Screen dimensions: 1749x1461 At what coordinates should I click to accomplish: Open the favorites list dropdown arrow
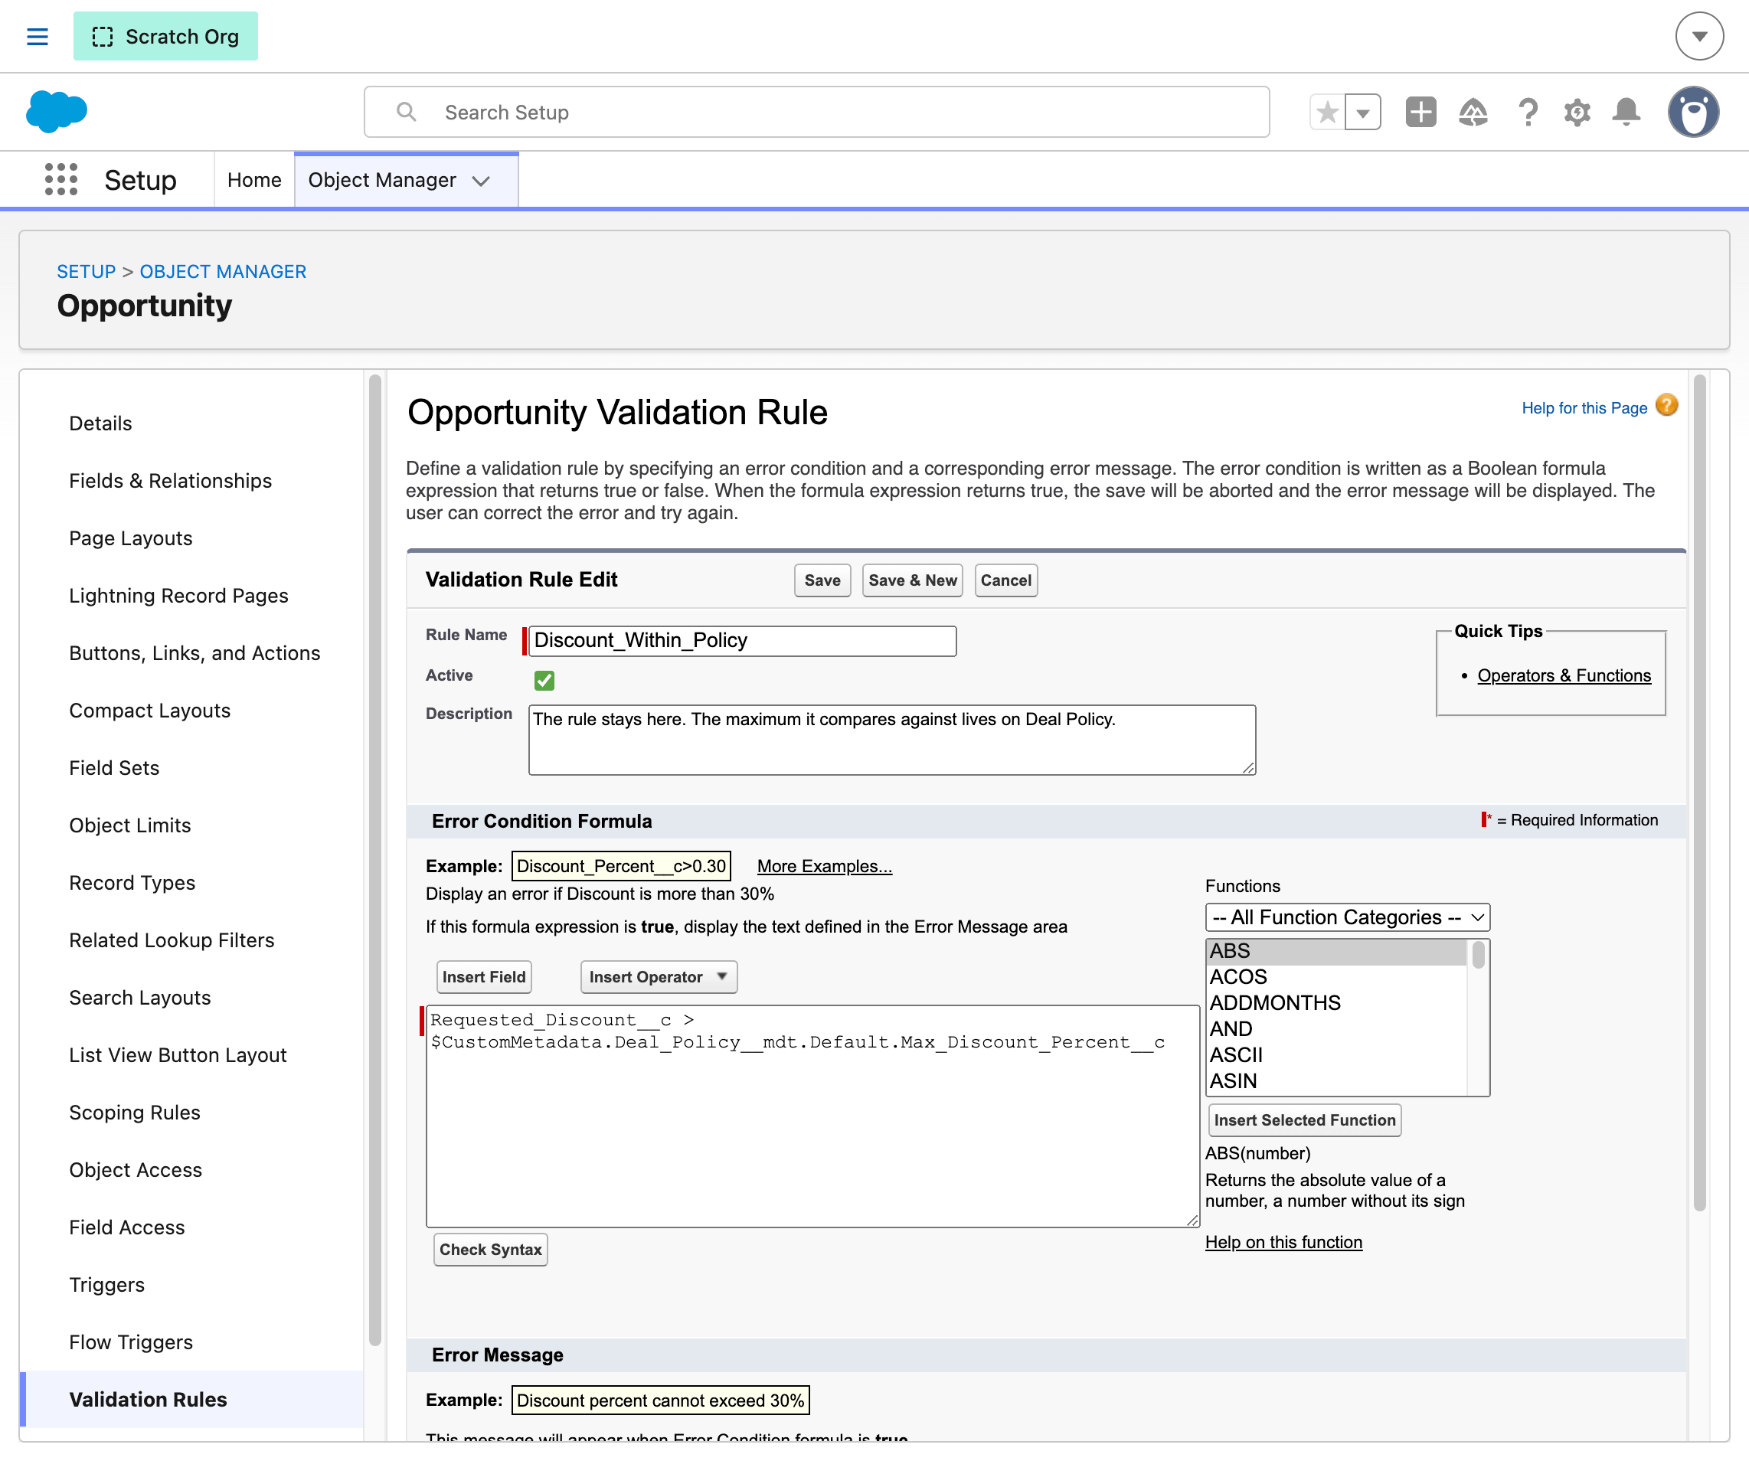pyautogui.click(x=1363, y=112)
